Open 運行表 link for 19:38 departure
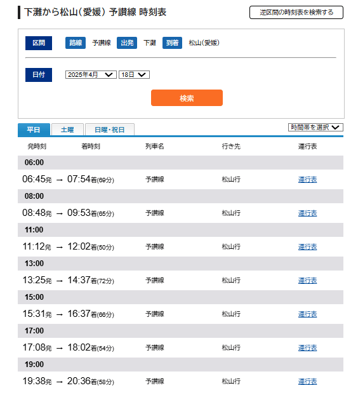Screen dimensions: 351x395 307,382
